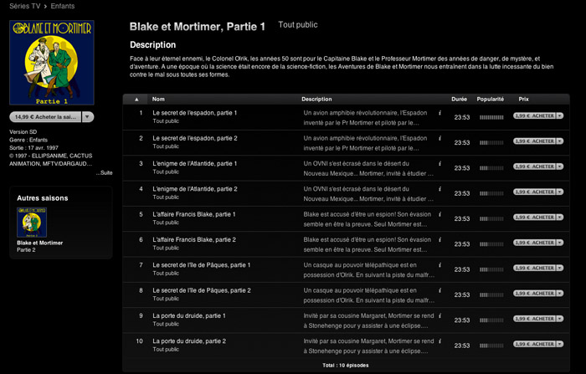586x374 pixels.
Task: Open info icon for episode 8 description
Action: click(x=439, y=290)
